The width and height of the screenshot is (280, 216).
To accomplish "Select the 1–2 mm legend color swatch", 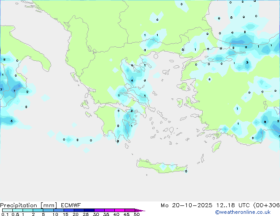I will [x=28, y=210].
